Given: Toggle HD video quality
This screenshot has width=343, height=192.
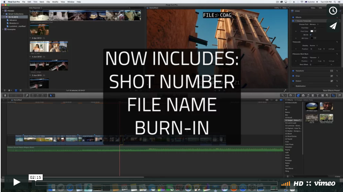Looking at the screenshot, I should click(298, 184).
